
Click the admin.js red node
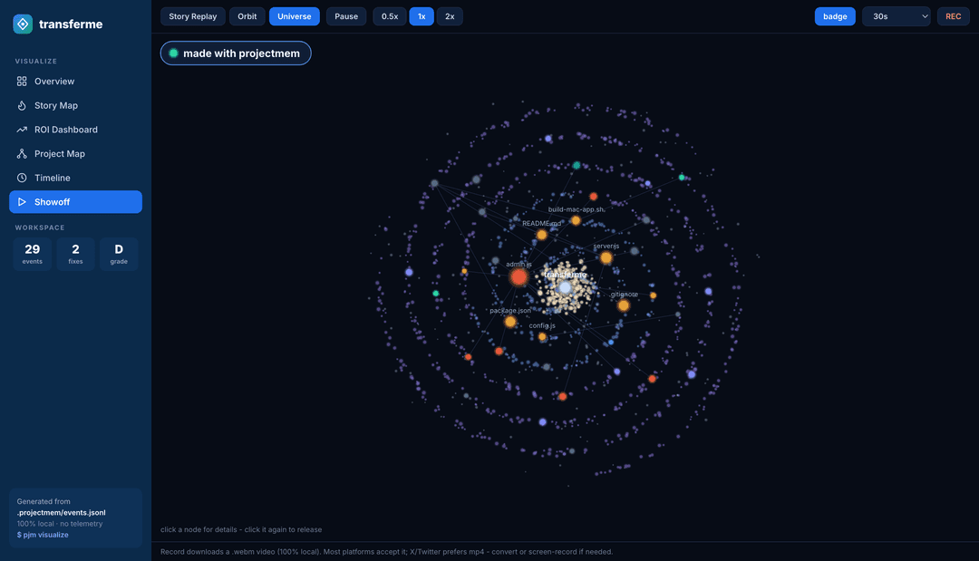click(519, 277)
